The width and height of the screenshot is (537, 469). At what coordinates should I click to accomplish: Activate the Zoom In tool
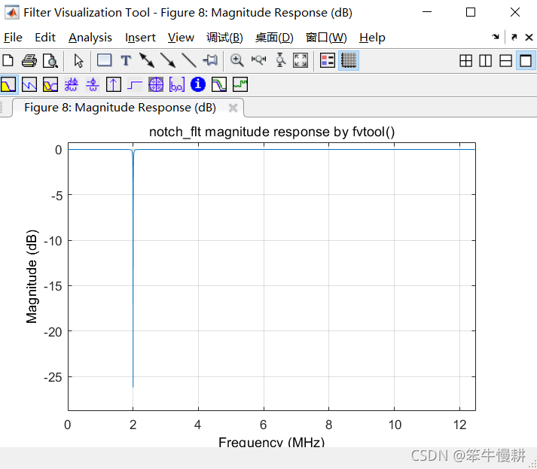[x=237, y=60]
